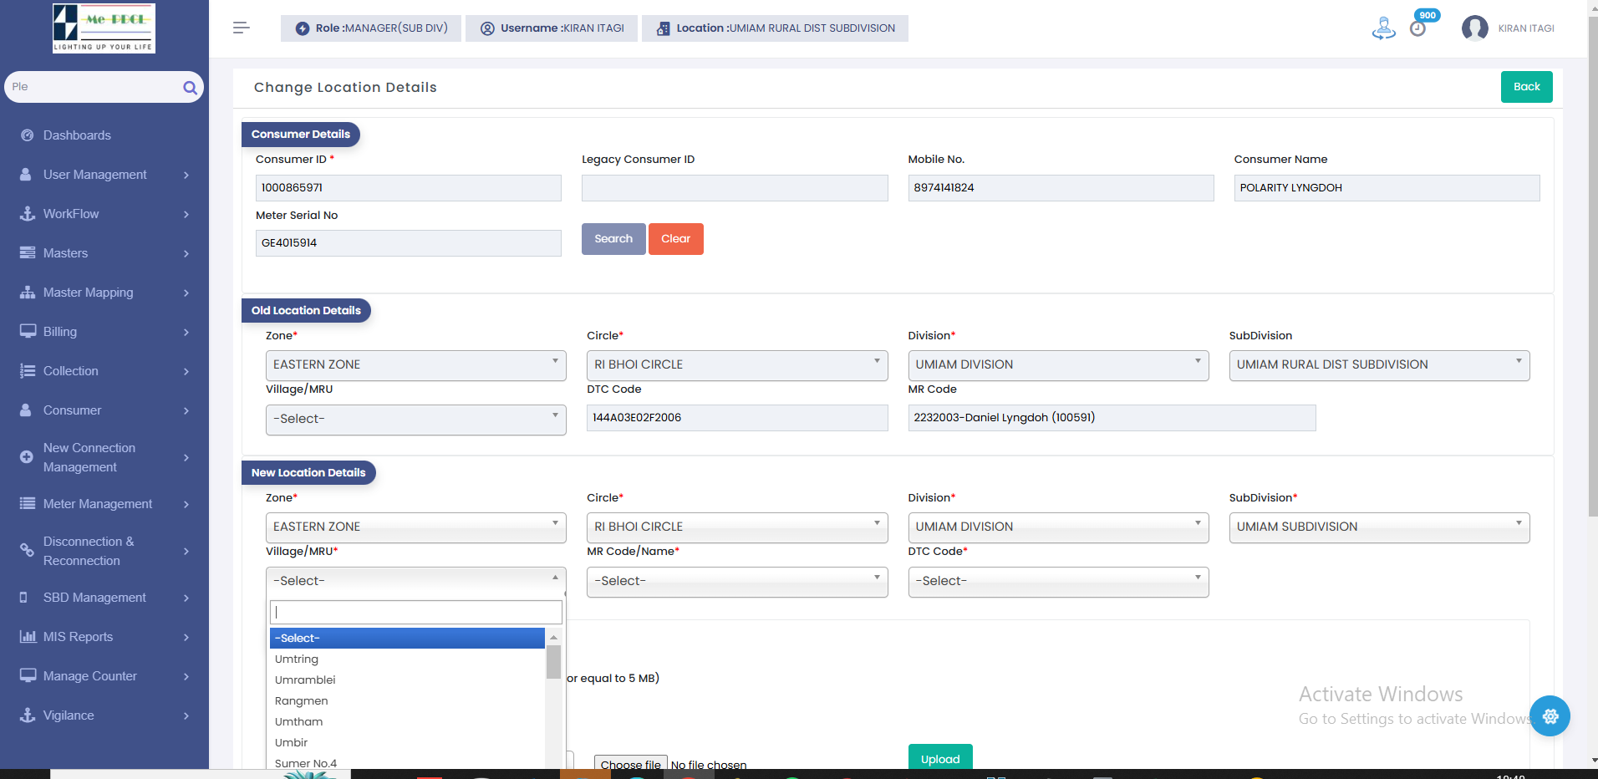Click the Clear button
Screen dimensions: 1598x779
point(675,239)
